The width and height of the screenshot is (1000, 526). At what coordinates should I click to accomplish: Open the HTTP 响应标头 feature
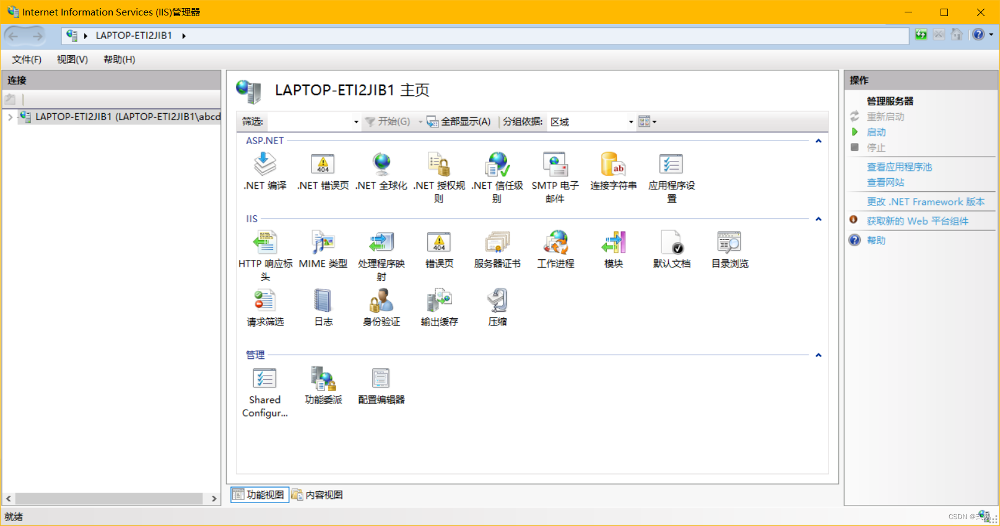[265, 256]
